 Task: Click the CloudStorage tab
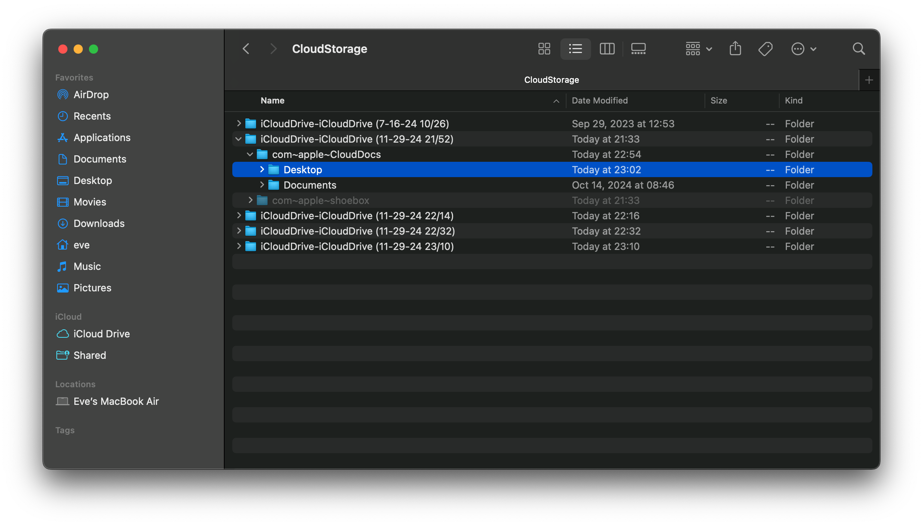pyautogui.click(x=551, y=79)
